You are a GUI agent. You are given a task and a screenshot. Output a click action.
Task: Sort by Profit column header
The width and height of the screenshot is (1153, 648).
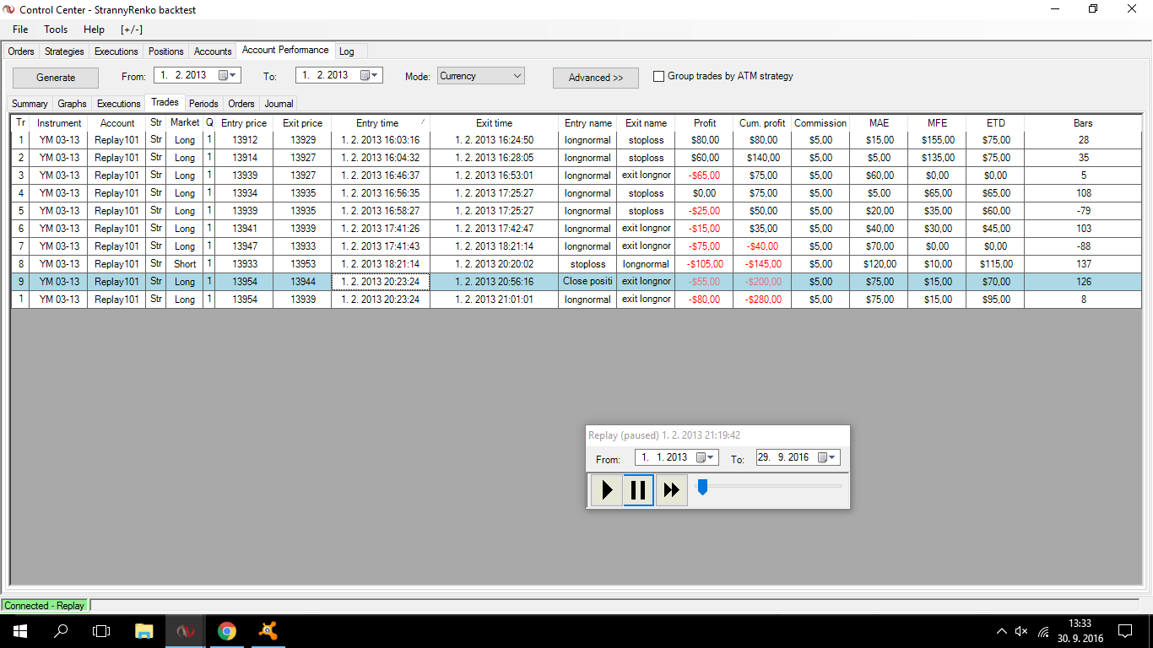coord(705,123)
